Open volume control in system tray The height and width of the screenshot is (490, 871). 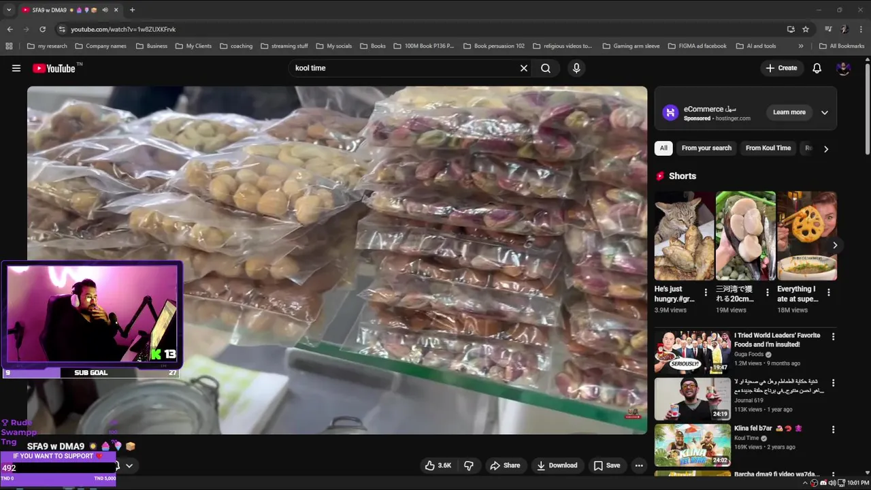832,483
